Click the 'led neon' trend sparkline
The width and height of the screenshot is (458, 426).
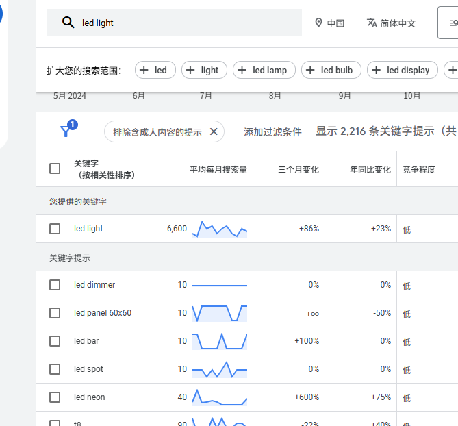(x=220, y=397)
